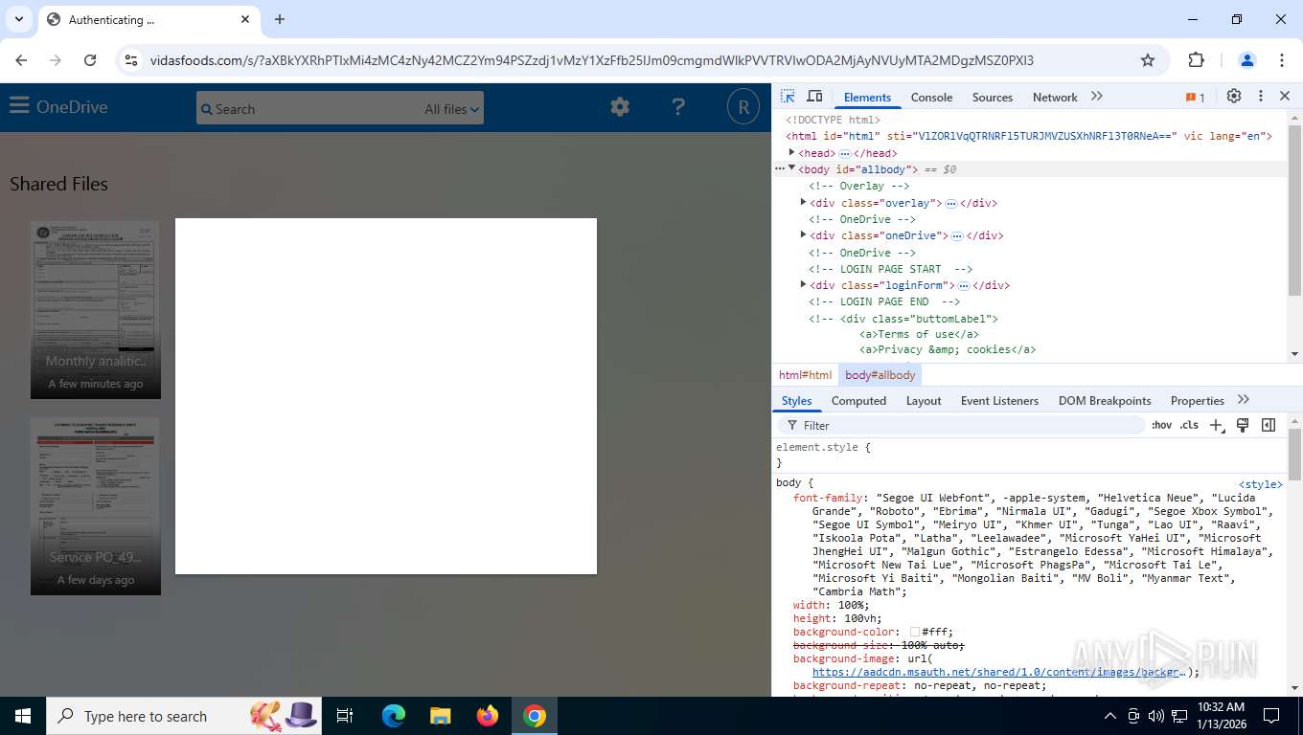Open the Service PO_49 file thumbnail

coord(96,506)
